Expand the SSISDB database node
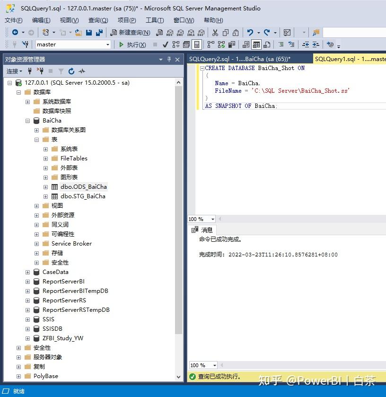The image size is (386, 397). tap(27, 329)
